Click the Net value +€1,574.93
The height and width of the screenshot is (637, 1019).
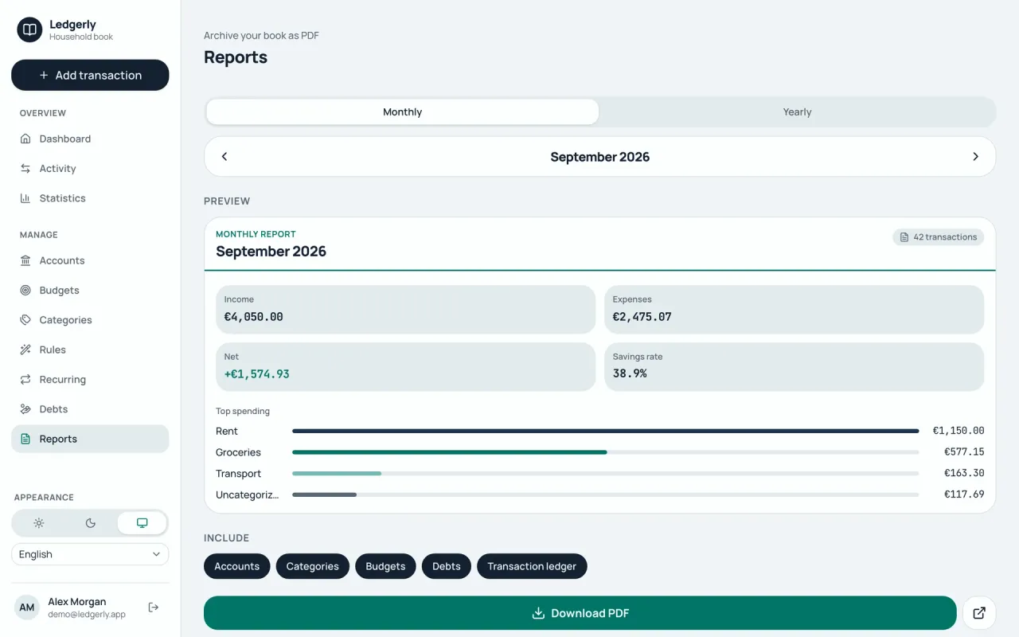point(257,373)
